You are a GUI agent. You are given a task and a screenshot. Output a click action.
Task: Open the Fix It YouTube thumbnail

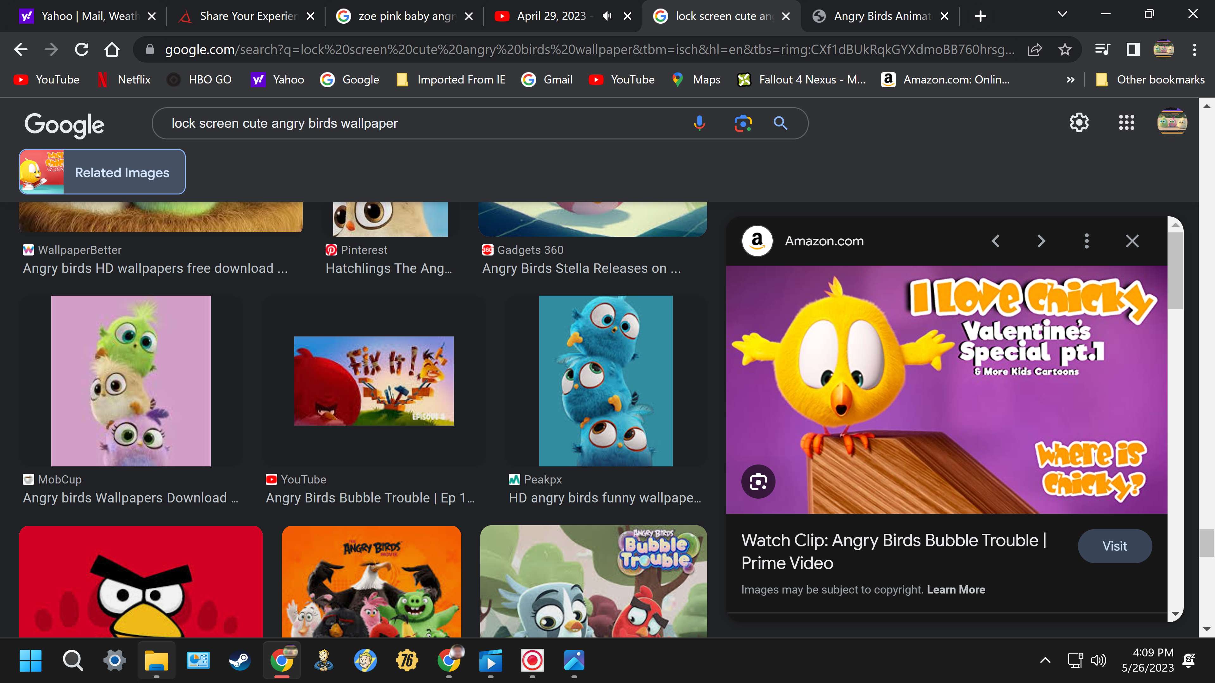pos(374,381)
